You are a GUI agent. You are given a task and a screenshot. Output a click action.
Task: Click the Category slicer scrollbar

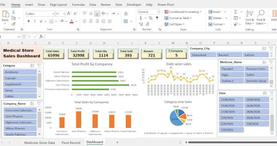point(40,81)
